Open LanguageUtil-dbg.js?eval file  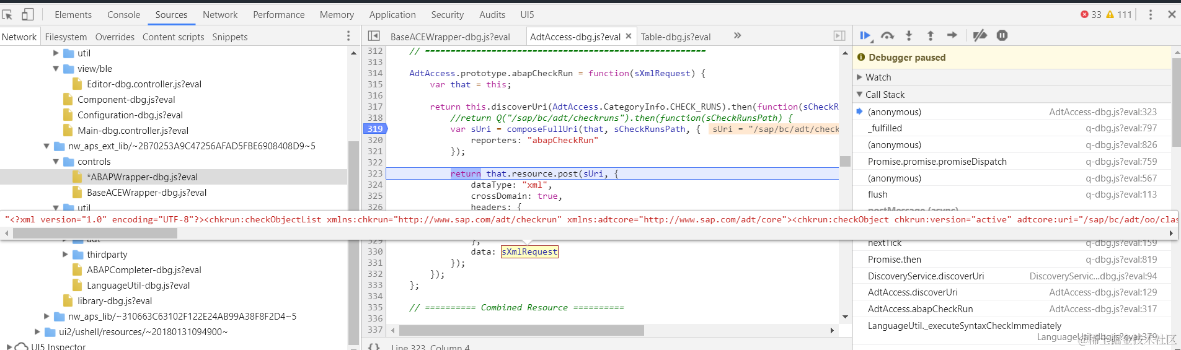(x=138, y=285)
